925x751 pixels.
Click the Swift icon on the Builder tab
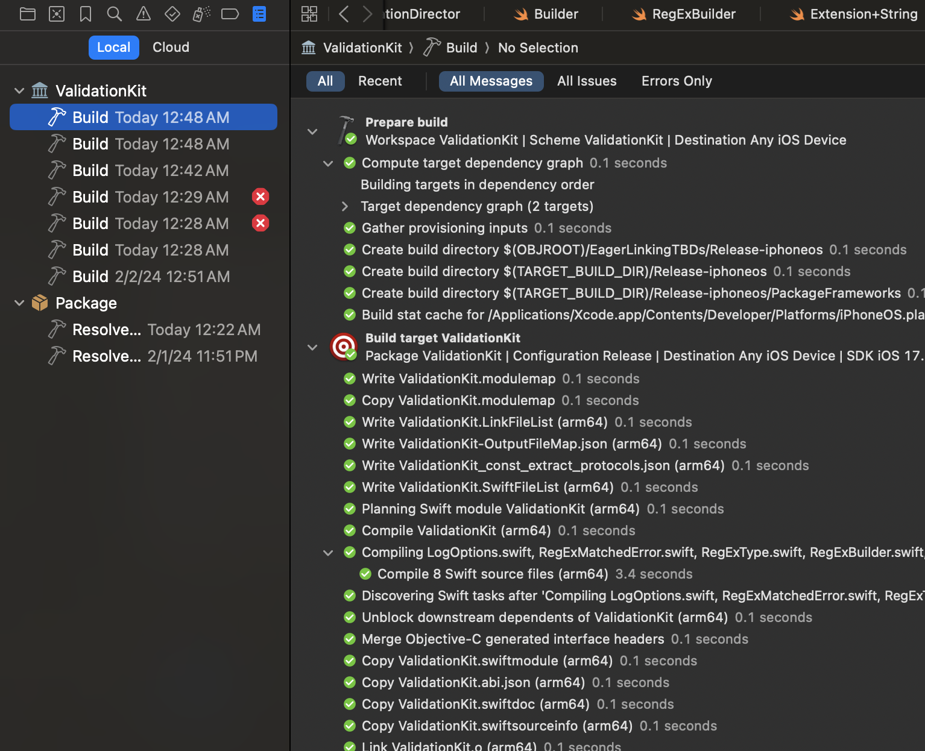pyautogui.click(x=521, y=14)
